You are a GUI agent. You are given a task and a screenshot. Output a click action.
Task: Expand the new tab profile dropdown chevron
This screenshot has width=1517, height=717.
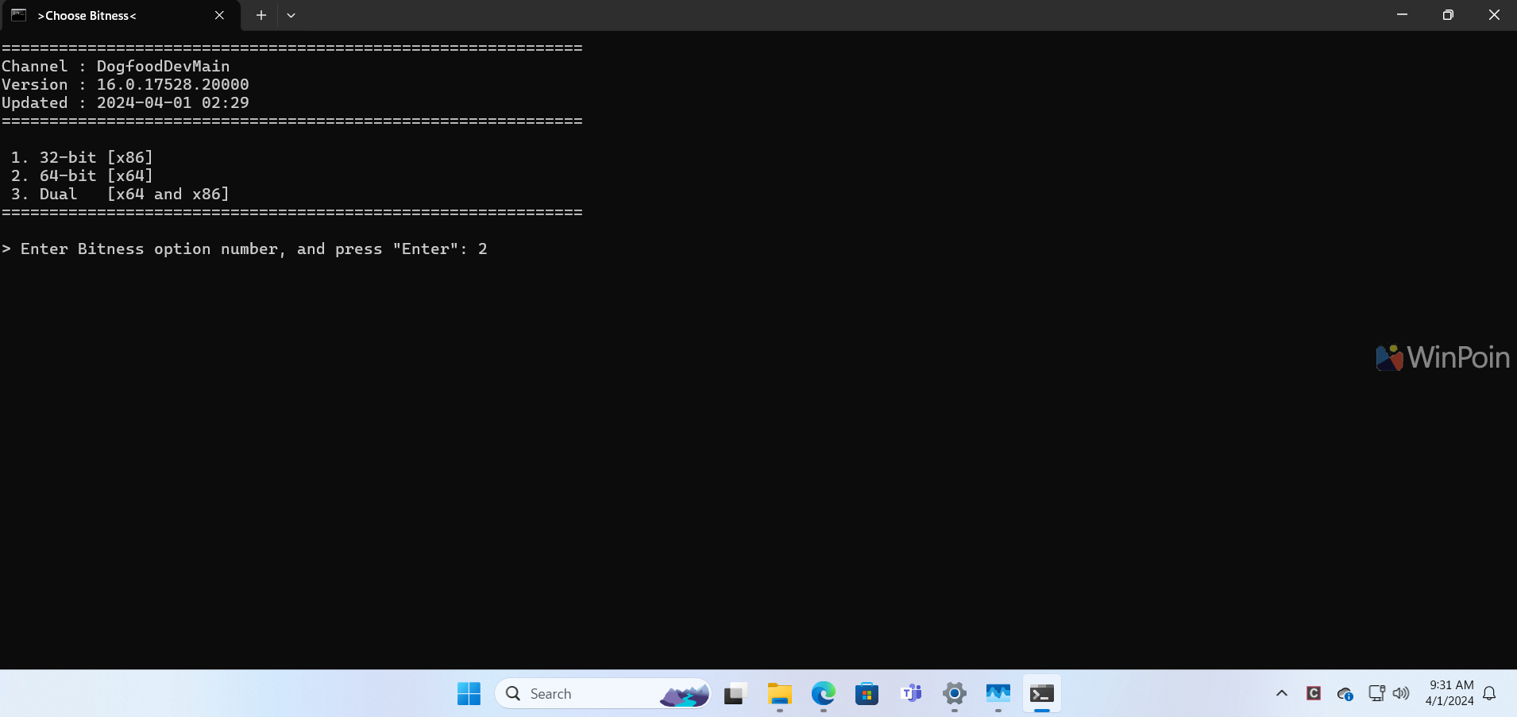291,15
